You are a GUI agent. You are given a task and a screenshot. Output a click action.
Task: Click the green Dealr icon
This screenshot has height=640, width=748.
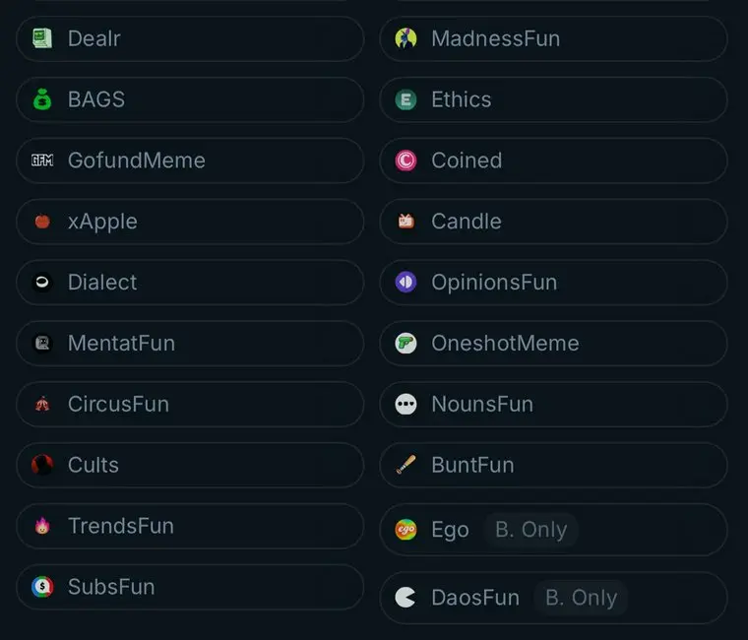42,38
